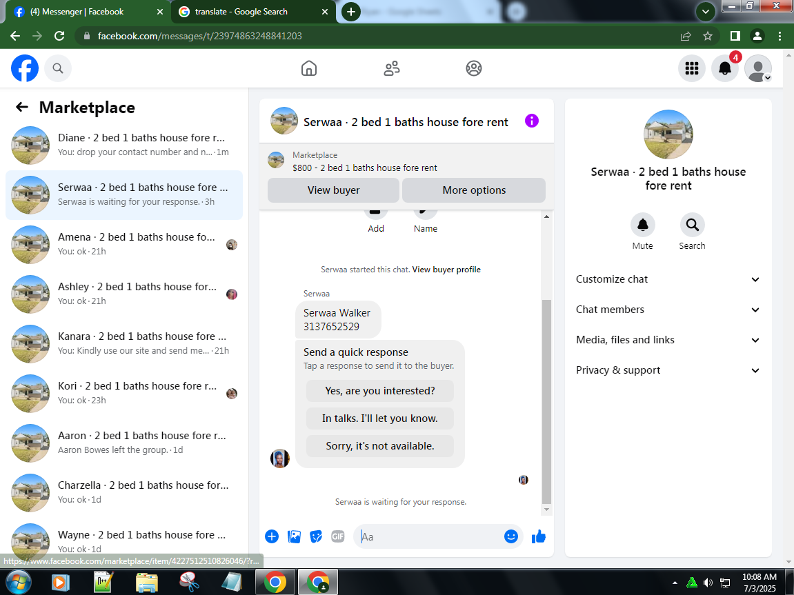Click the chat scrollbar down arrow
This screenshot has height=595, width=794.
[x=546, y=510]
